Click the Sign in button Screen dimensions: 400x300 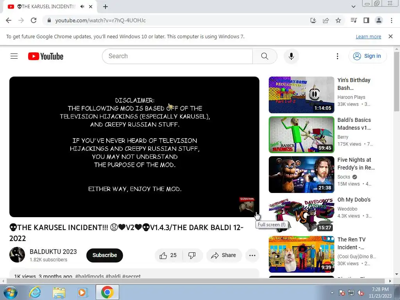pos(368,56)
